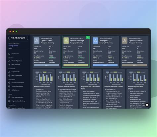Click the Switch organization link
157x137 pixels.
point(10,48)
